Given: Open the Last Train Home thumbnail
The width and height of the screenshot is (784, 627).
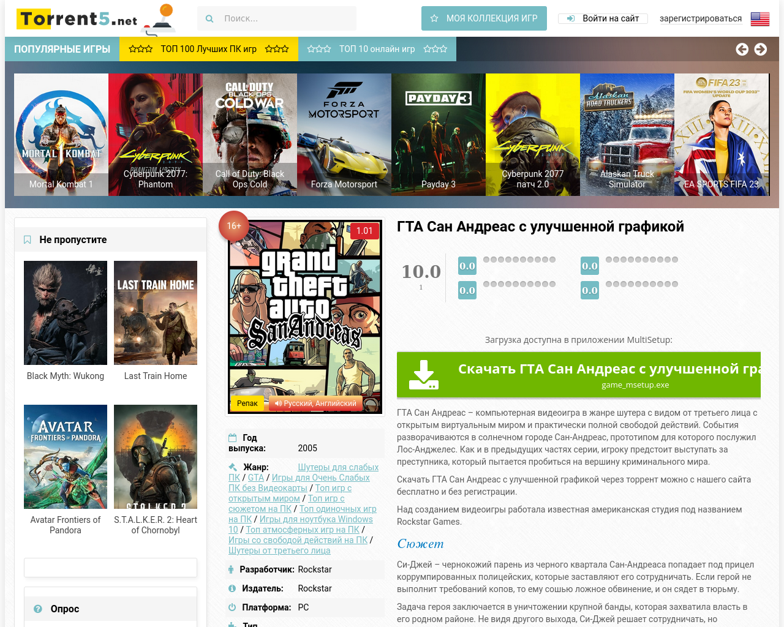Looking at the screenshot, I should (x=156, y=313).
